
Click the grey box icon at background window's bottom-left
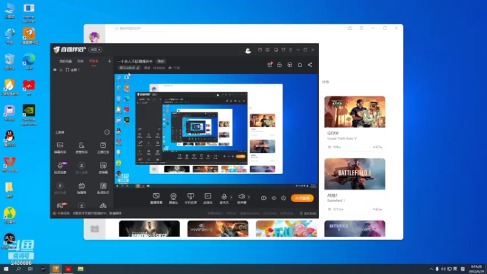click(95, 229)
